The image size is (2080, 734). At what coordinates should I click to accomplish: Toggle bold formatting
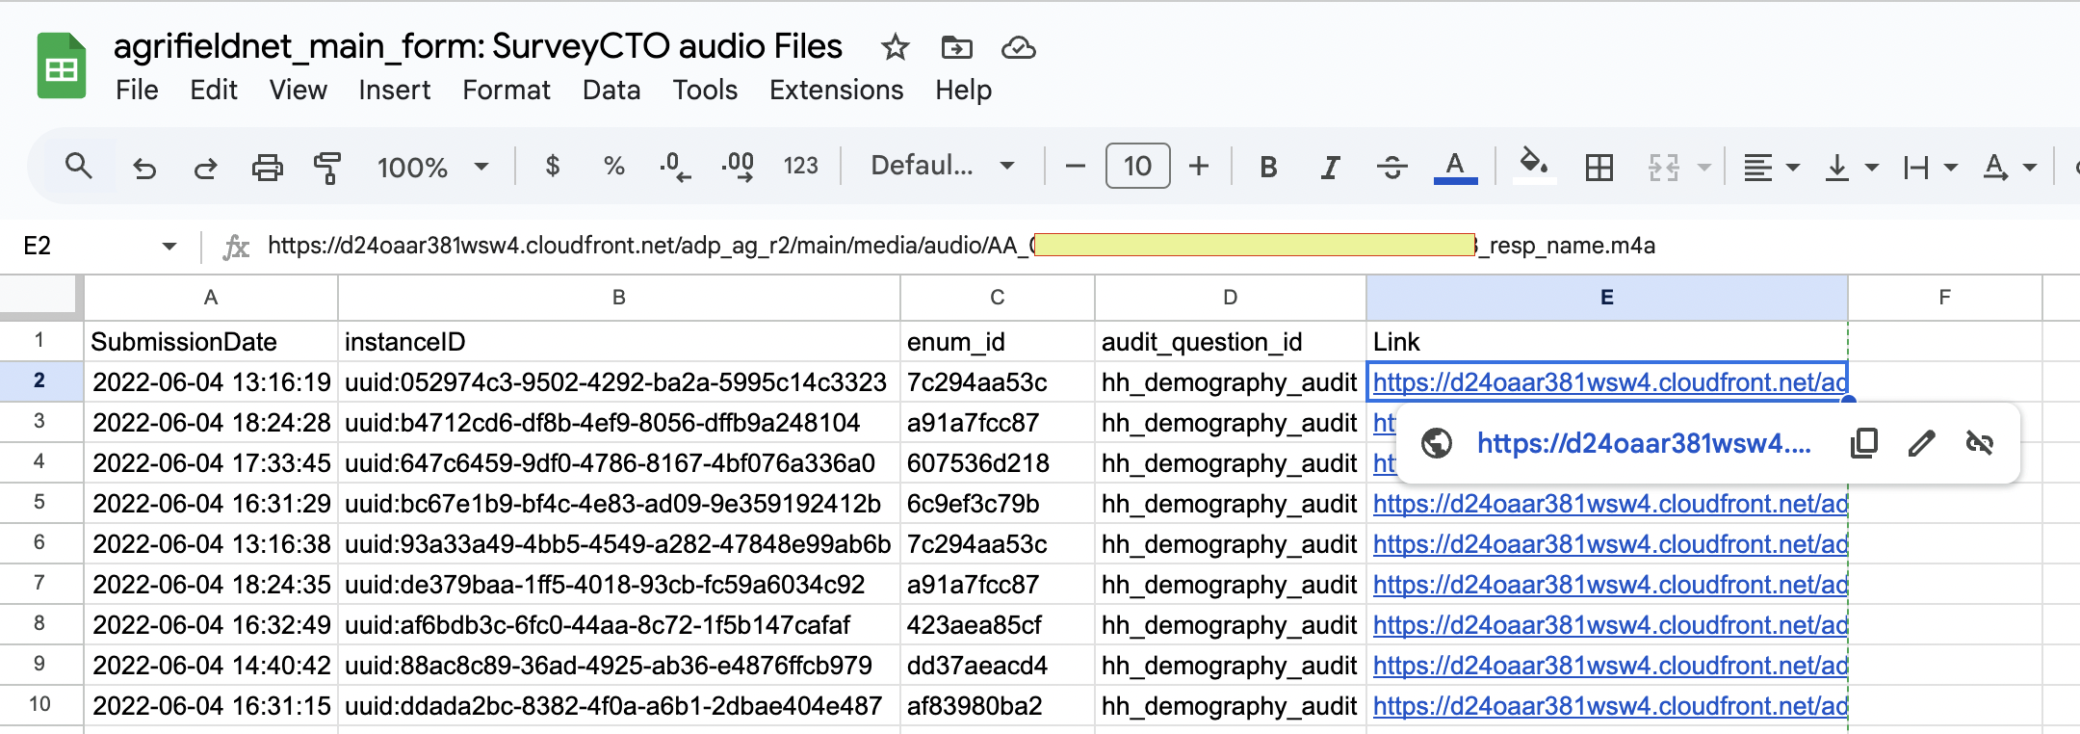(x=1268, y=168)
